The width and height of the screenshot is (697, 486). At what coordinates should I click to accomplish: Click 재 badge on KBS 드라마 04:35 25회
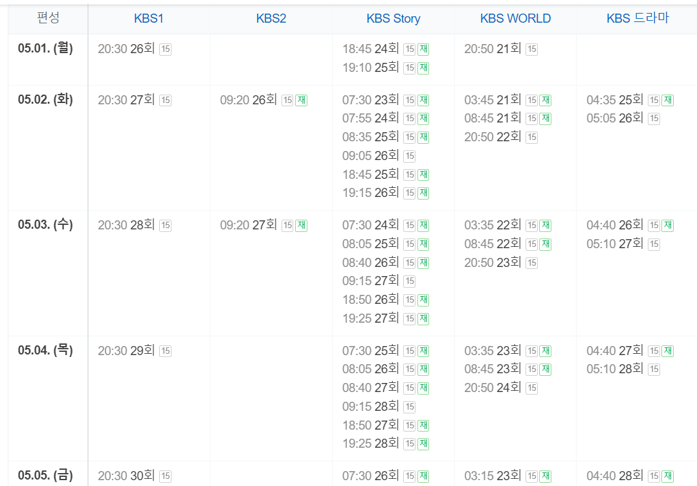point(668,100)
